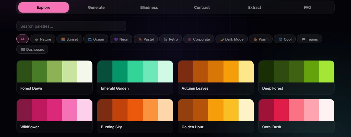Open the Contrast tab
Viewport: 351px width, 137px height.
(x=202, y=7)
